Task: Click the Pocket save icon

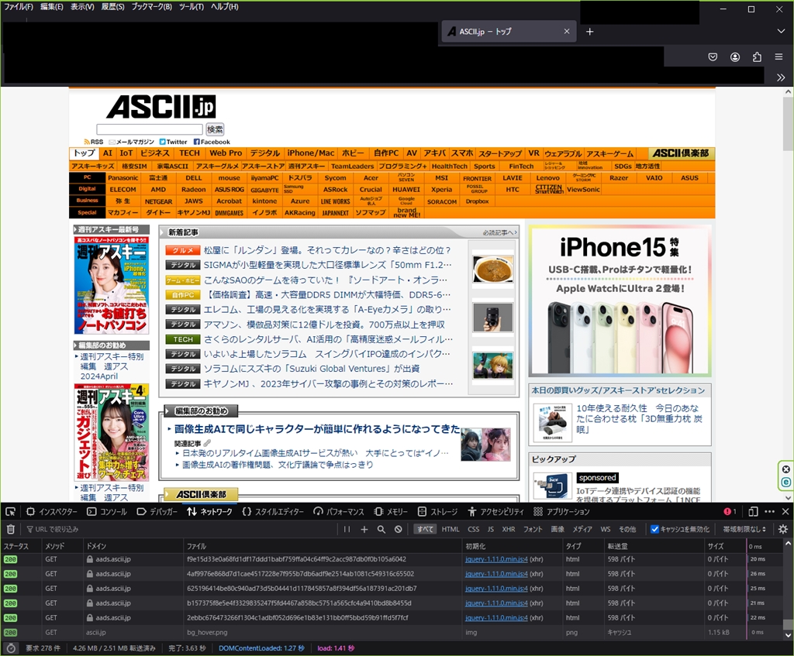Action: (x=713, y=57)
